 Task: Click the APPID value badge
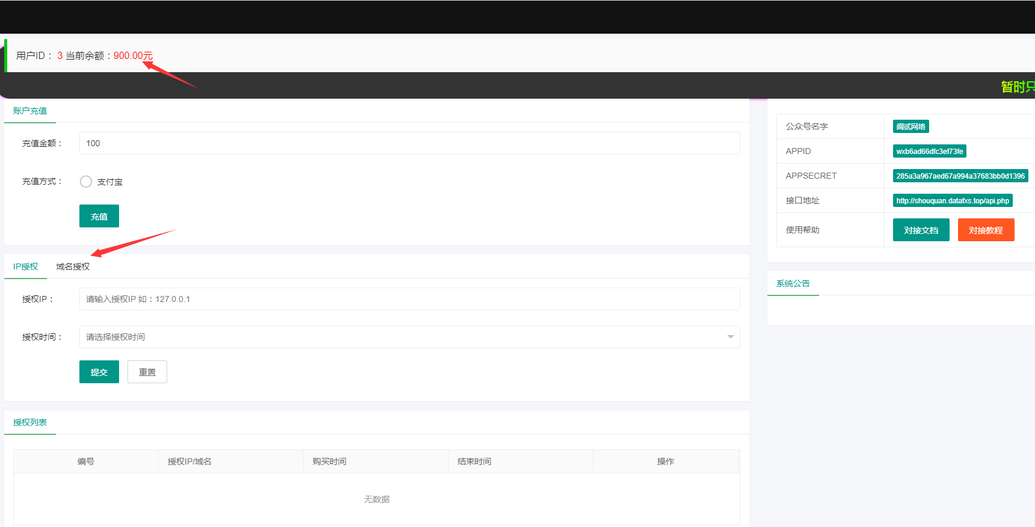(929, 151)
